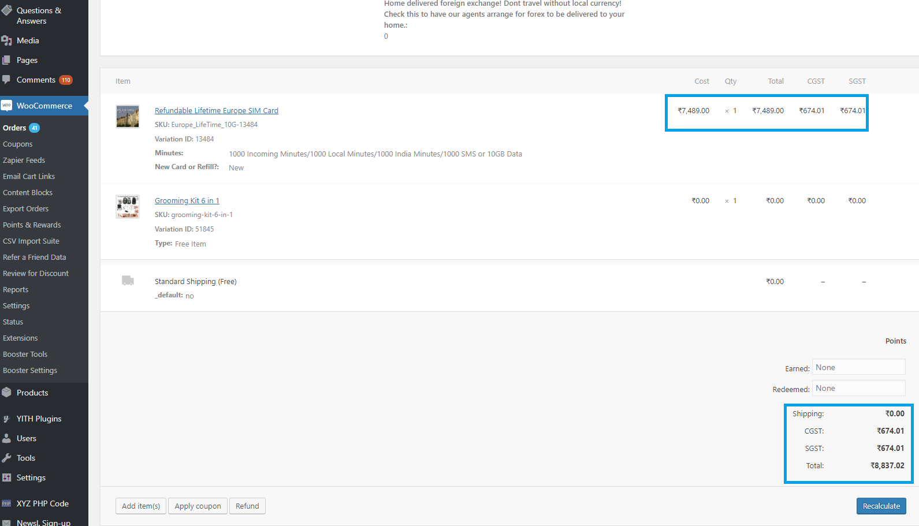This screenshot has height=526, width=919.
Task: Open Europe SIM Card product thumbnail
Action: (x=128, y=116)
